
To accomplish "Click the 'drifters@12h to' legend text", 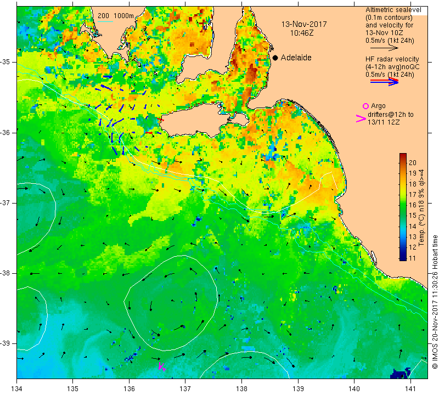I will click(x=391, y=115).
